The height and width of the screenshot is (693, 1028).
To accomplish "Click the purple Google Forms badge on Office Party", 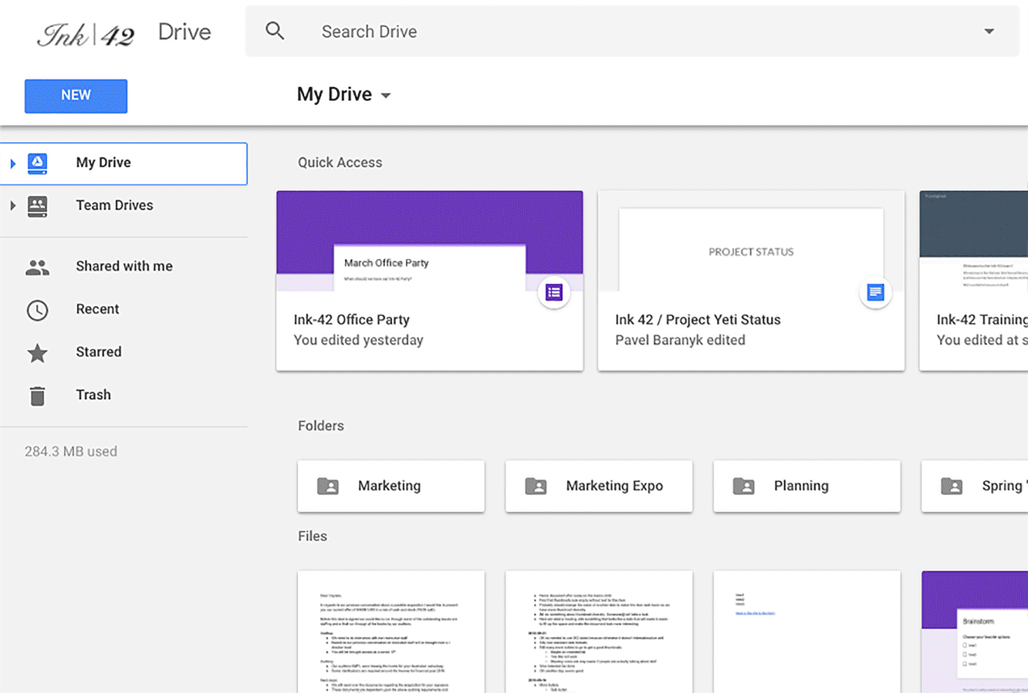I will click(554, 293).
